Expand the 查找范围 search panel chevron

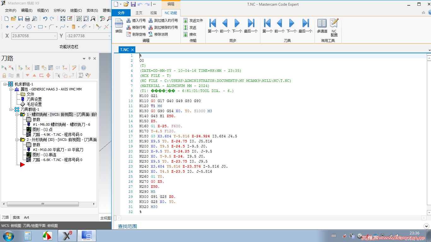coord(426,226)
